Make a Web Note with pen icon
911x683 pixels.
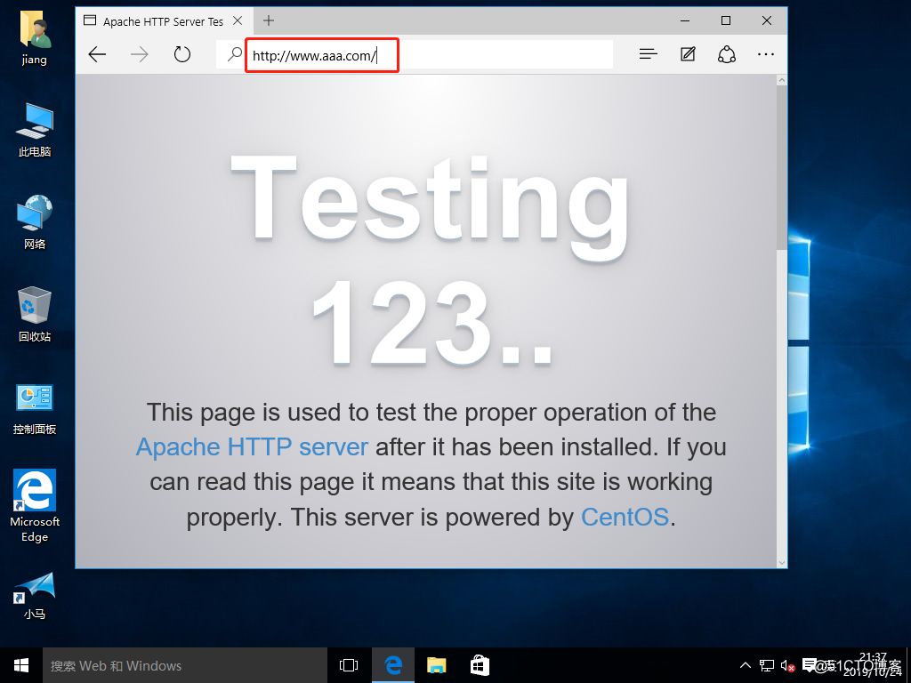(688, 54)
